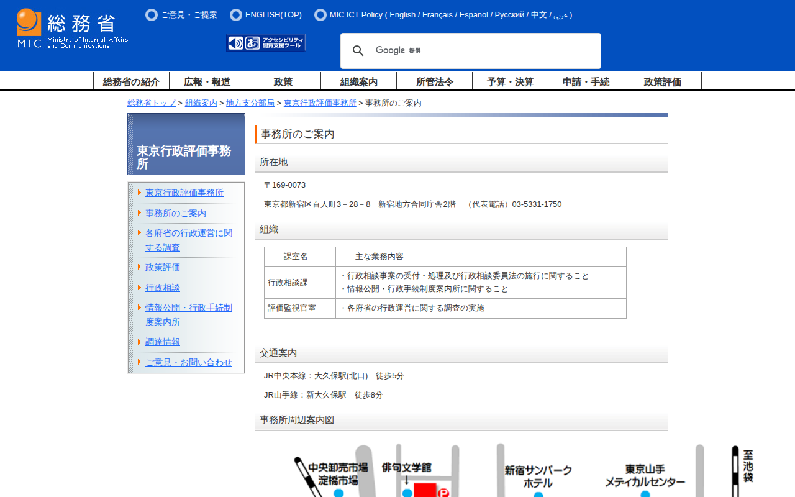Open 政策評価 in the left sidebar
The height and width of the screenshot is (497, 795).
click(x=163, y=267)
